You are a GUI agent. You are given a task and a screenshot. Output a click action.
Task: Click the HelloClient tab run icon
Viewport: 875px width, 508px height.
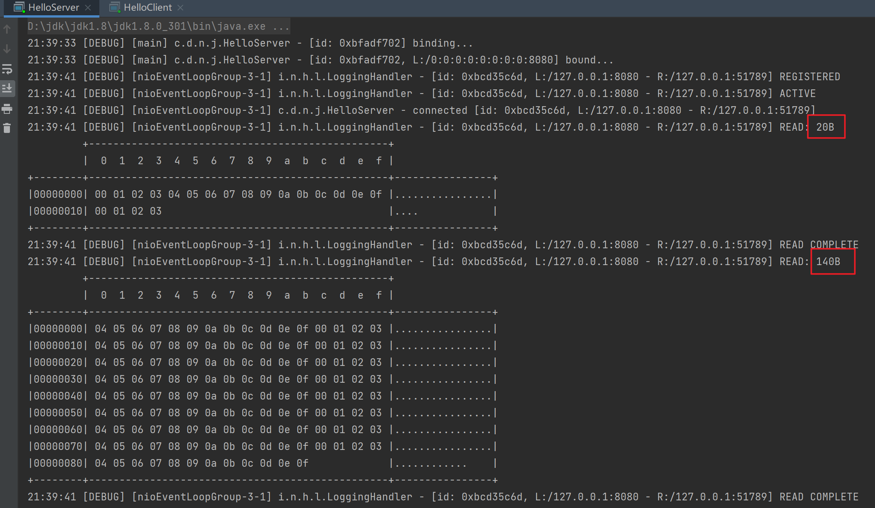[115, 7]
